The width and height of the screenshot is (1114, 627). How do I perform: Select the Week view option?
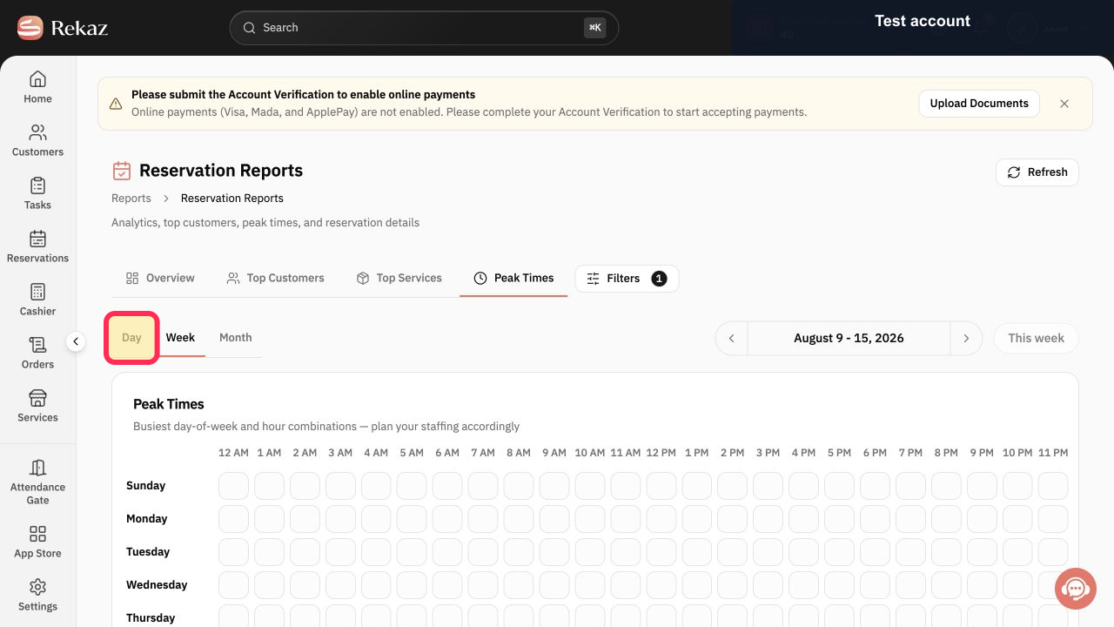coord(180,338)
